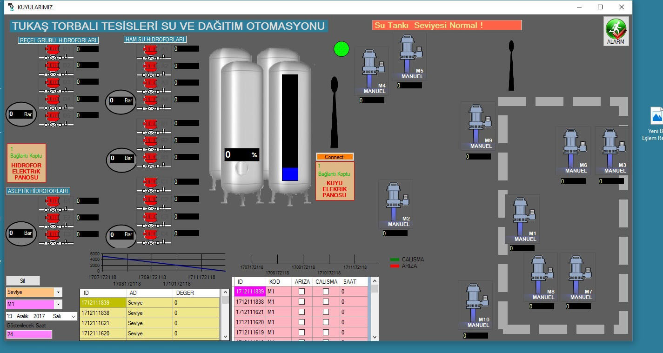Tick CALISMA checkbox for row 1712111839

click(x=326, y=292)
